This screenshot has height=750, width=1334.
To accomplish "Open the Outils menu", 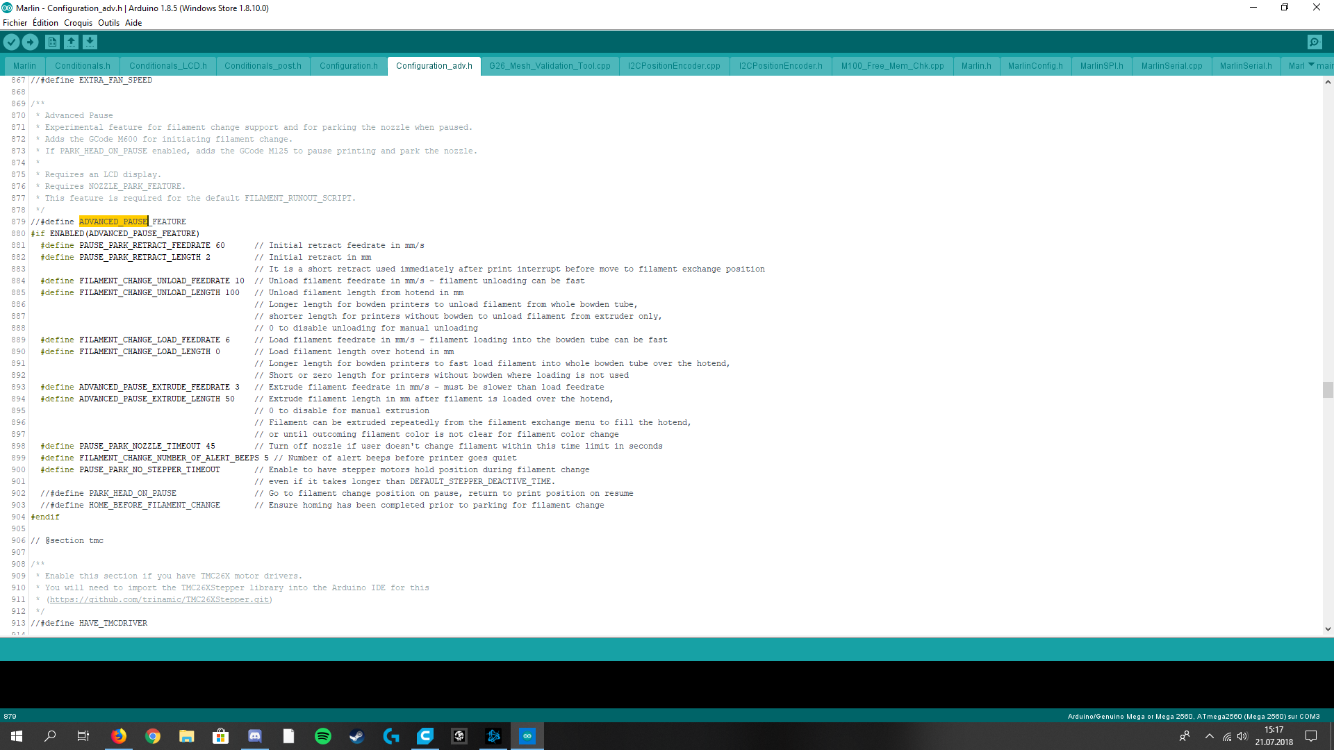I will [108, 23].
